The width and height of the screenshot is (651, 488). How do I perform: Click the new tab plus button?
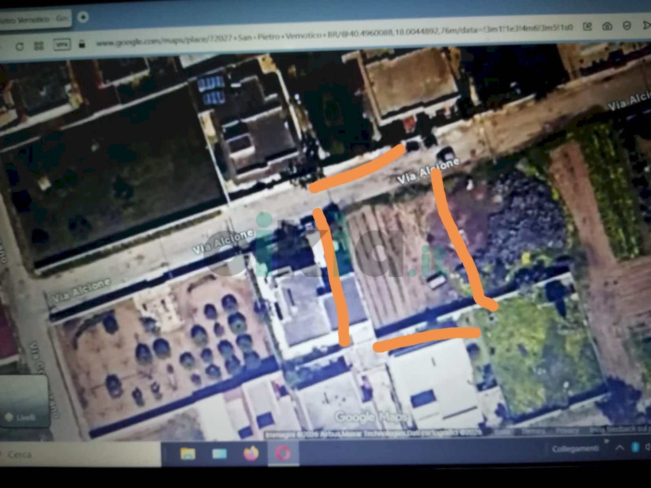(83, 17)
